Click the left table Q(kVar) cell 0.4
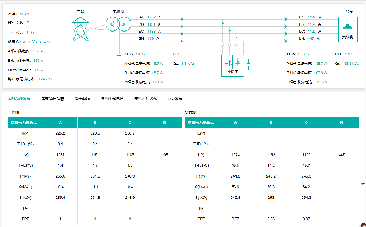Viewport: 366px width, 227px height. pos(60,187)
